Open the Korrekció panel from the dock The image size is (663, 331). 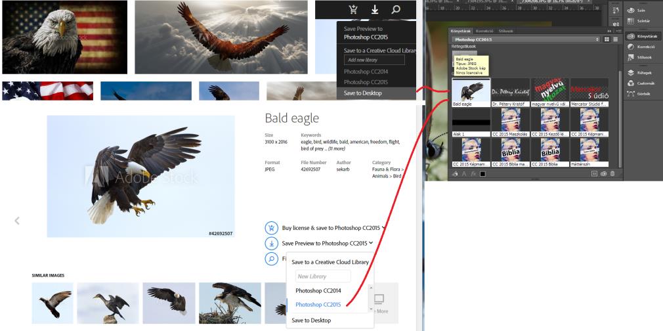(x=641, y=47)
